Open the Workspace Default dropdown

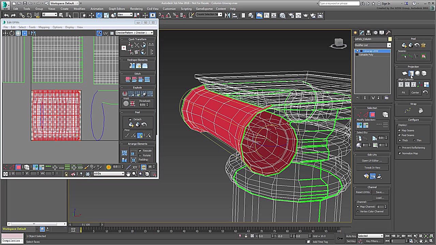click(64, 3)
